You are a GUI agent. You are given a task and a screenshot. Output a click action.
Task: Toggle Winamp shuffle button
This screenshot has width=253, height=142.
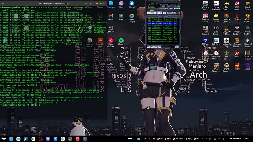click(x=170, y=12)
